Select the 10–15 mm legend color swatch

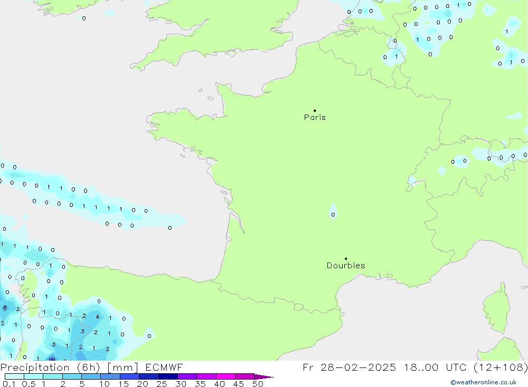click(110, 376)
